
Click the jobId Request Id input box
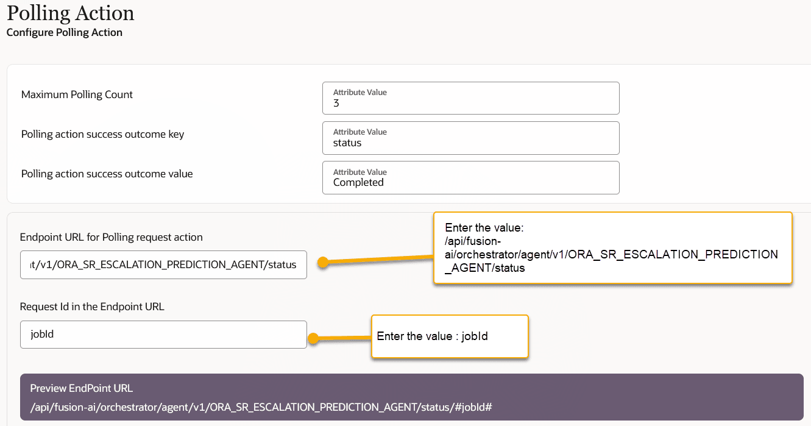[163, 334]
